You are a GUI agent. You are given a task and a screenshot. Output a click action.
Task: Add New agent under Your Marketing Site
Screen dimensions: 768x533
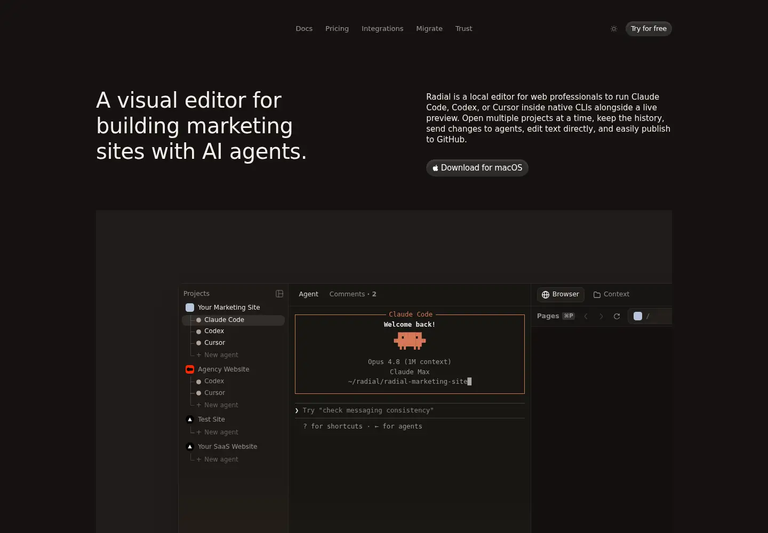point(218,355)
